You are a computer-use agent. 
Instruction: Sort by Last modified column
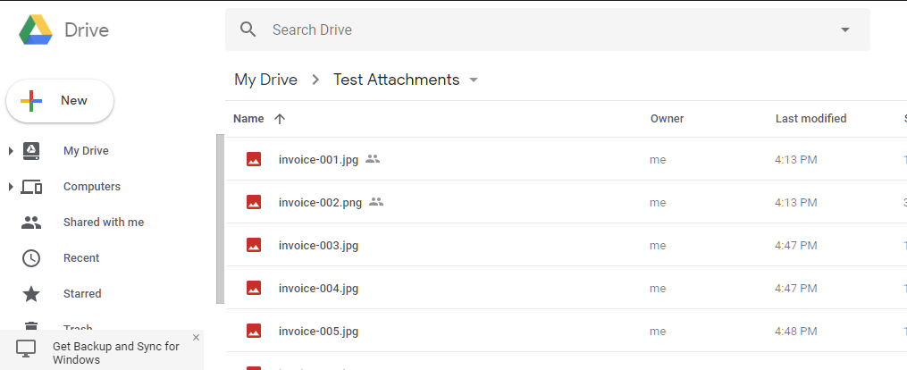click(x=810, y=119)
